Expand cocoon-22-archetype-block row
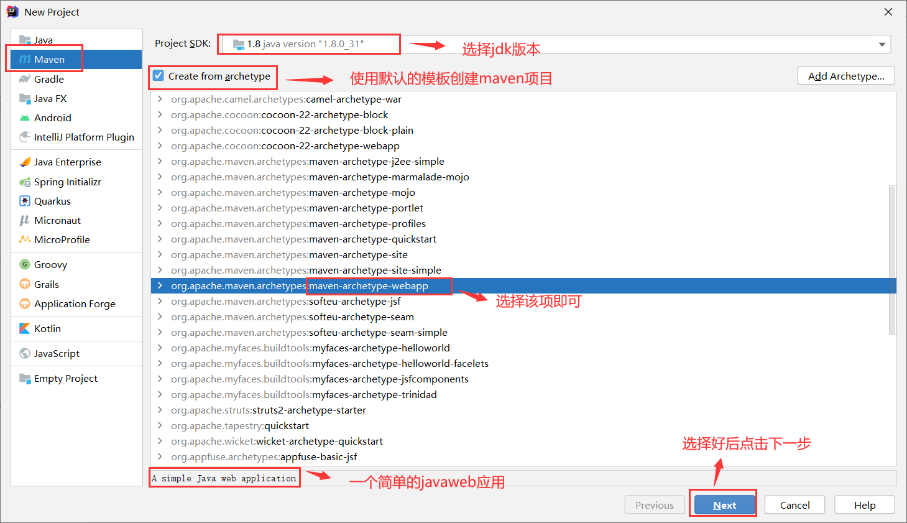 click(x=160, y=114)
